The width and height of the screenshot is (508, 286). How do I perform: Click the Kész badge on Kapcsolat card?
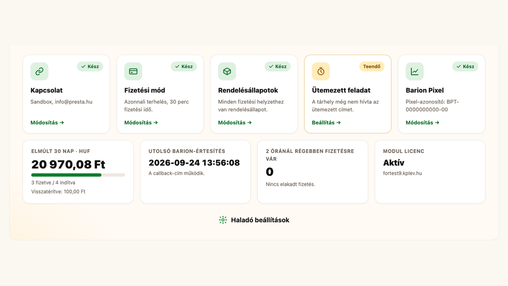click(x=90, y=67)
